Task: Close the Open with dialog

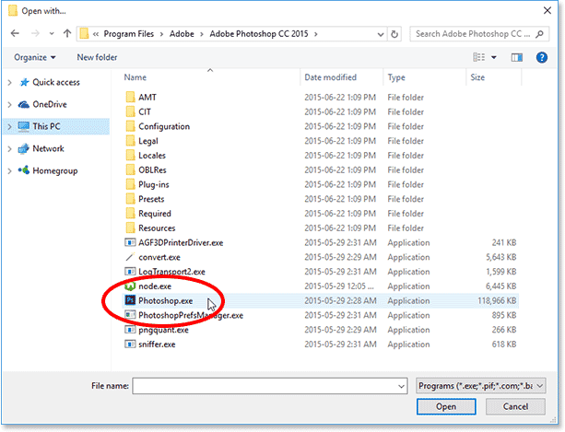Action: pos(547,11)
